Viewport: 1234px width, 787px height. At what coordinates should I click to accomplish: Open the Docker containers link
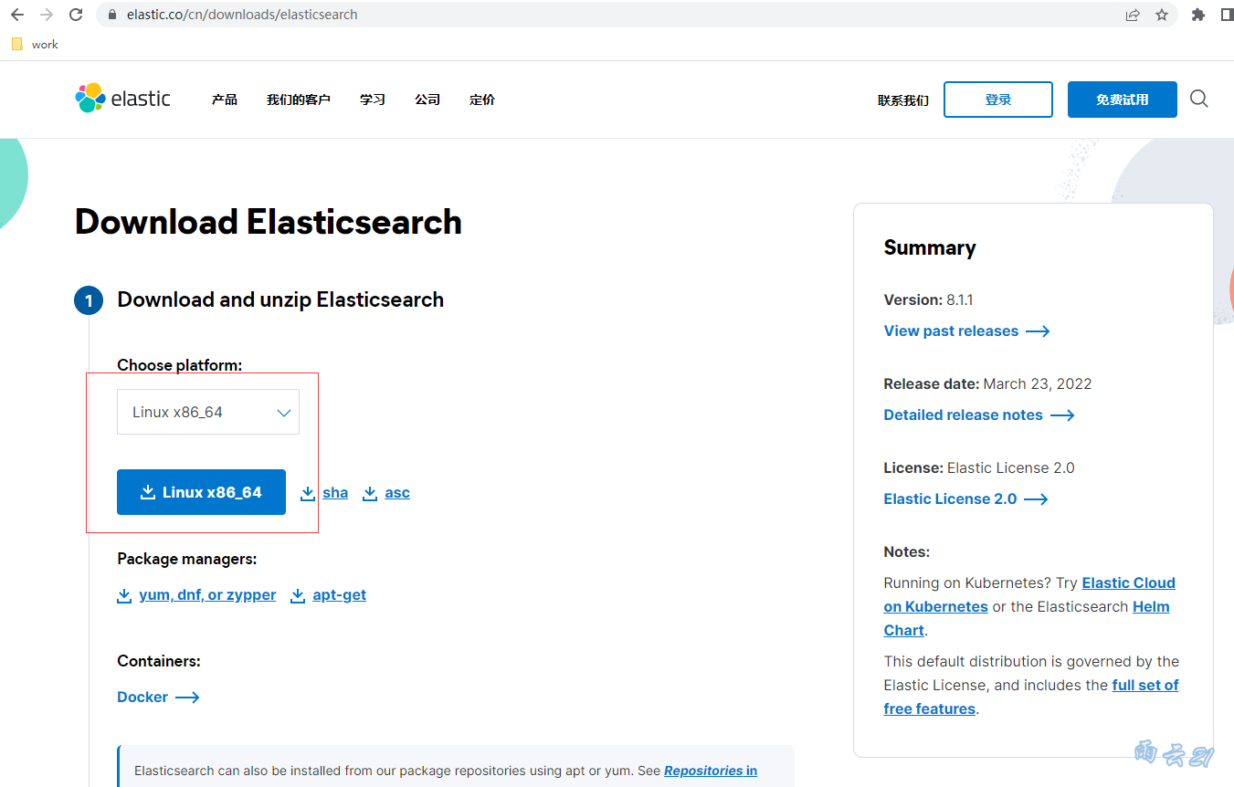click(142, 697)
